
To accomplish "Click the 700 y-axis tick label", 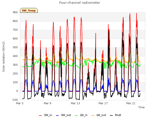I will (15, 30).
